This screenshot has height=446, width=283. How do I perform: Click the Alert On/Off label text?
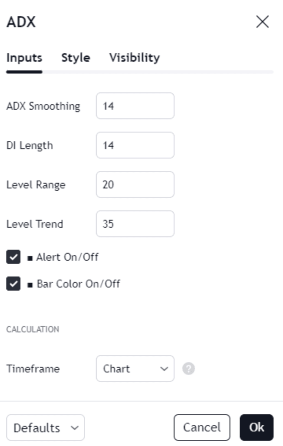(x=67, y=258)
